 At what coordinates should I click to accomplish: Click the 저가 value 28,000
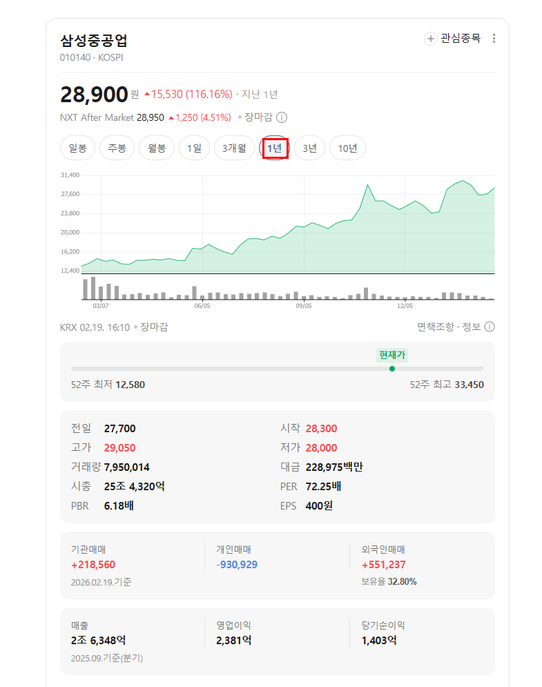[x=321, y=448]
